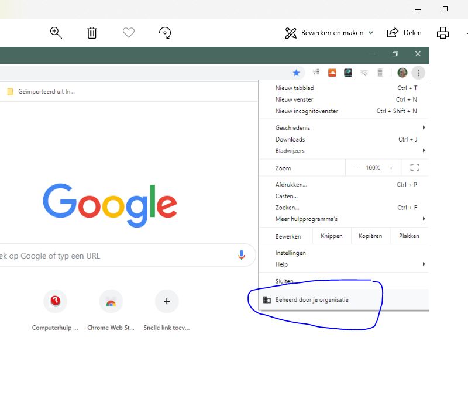Increase zoom with the plus button
Viewport: 468px width, 417px height.
click(391, 168)
